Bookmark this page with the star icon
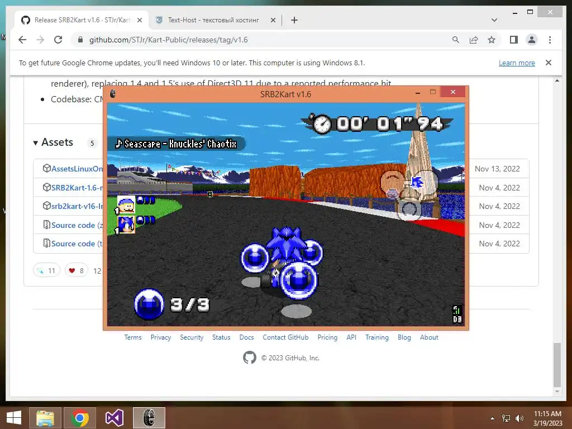 coord(492,40)
